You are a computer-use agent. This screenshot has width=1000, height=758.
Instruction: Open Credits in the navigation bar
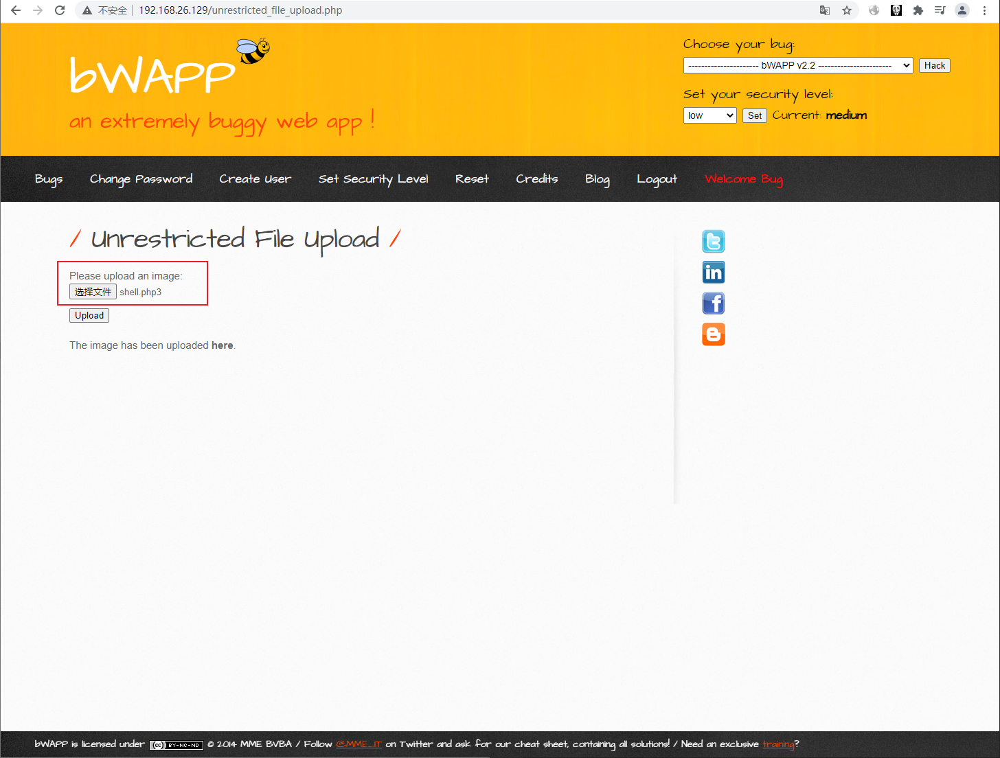[x=537, y=179]
